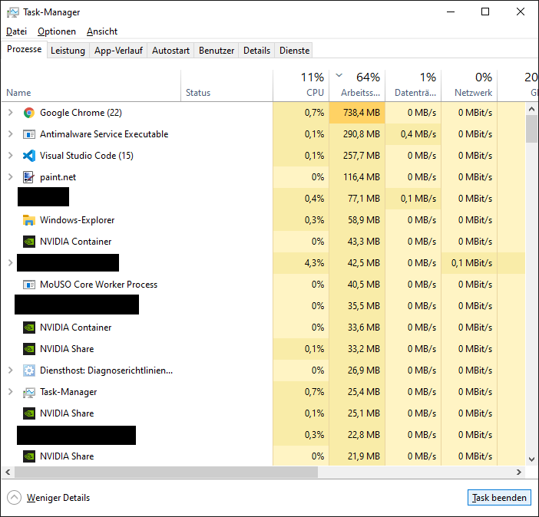Switch to the Leistung tab
This screenshot has width=539, height=517.
(68, 51)
